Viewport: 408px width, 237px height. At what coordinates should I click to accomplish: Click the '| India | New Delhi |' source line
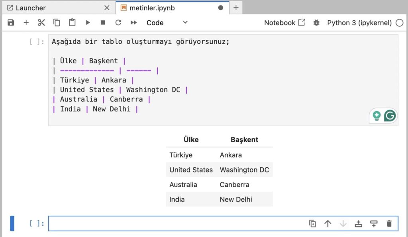click(95, 109)
